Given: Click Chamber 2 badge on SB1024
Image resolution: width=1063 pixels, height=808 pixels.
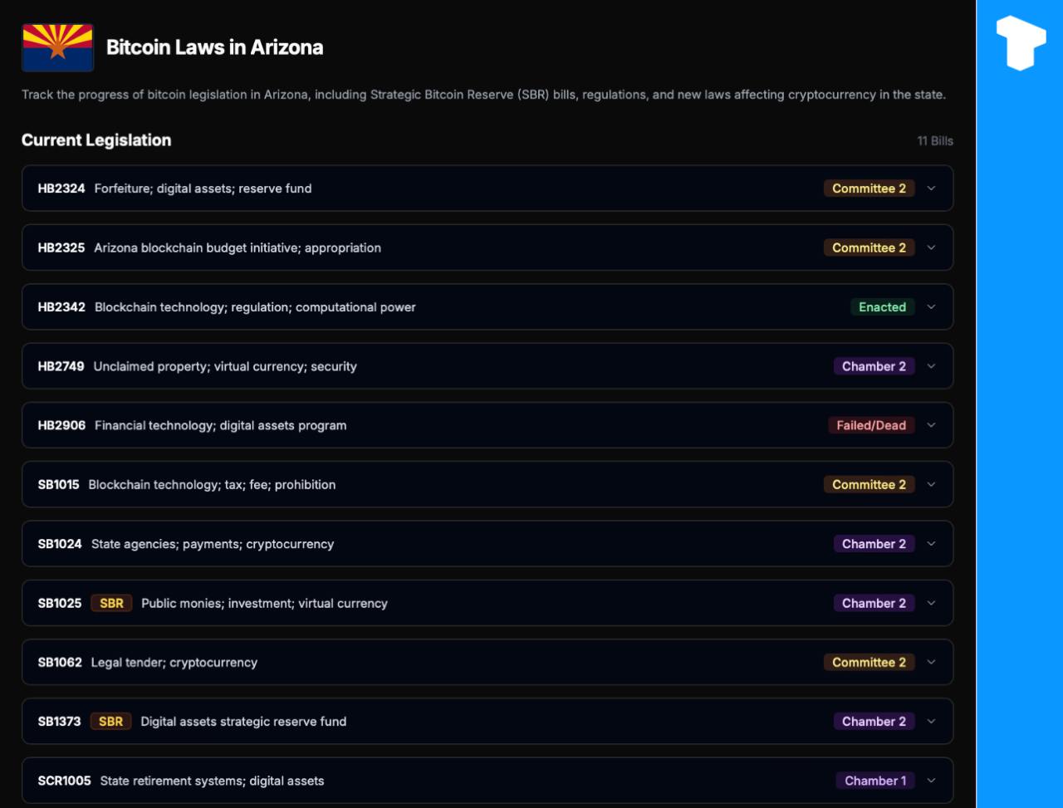Looking at the screenshot, I should pyautogui.click(x=874, y=544).
